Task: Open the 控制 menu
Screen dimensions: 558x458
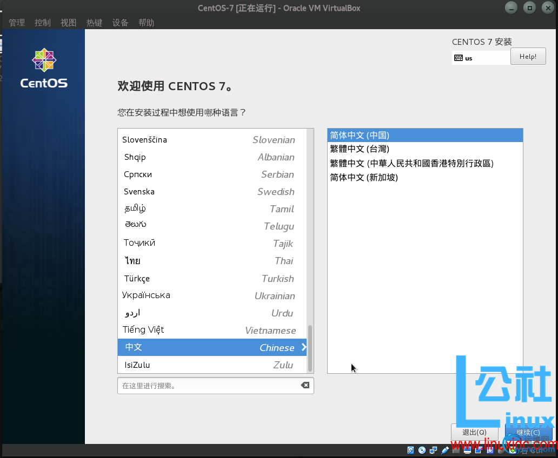Action: click(43, 23)
